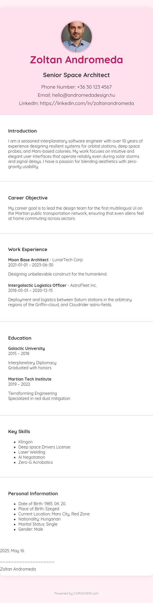Click the Work Experience heading
This screenshot has width=153, height=603.
(x=28, y=250)
